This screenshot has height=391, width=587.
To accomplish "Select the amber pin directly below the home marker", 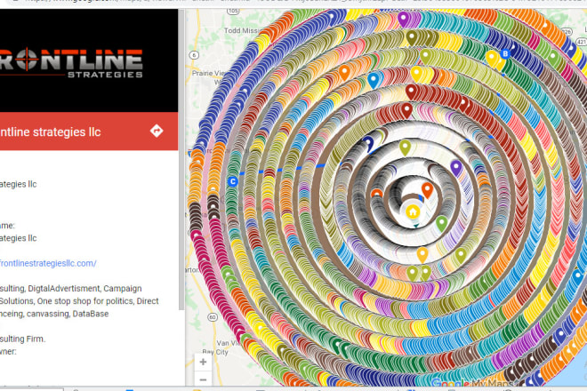I will pyautogui.click(x=422, y=255).
